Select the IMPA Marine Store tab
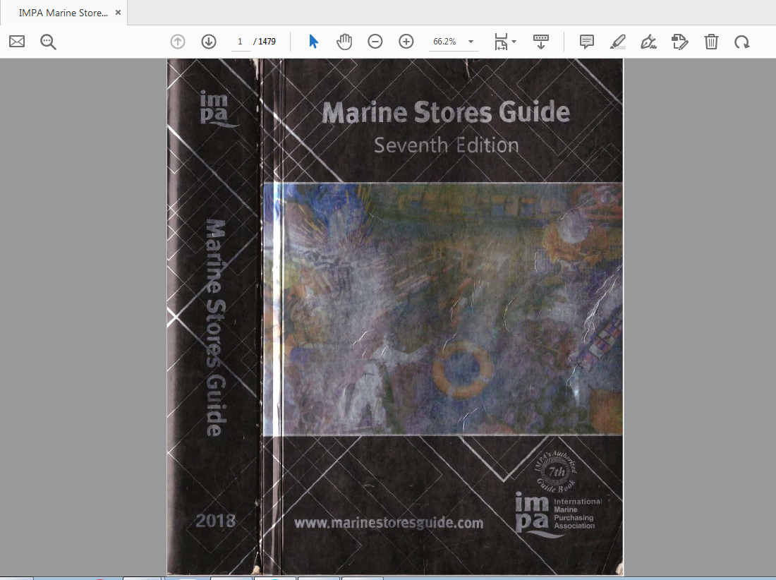776x580 pixels. click(63, 13)
